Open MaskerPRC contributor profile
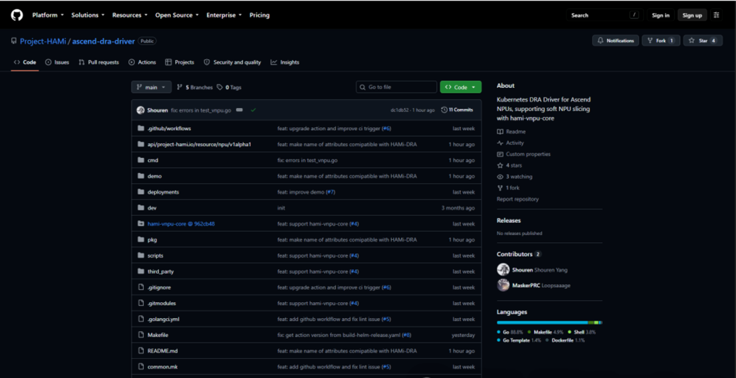 [x=525, y=285]
